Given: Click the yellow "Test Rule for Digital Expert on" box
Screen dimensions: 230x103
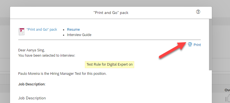Looking at the screenshot, I should pyautogui.click(x=110, y=64).
